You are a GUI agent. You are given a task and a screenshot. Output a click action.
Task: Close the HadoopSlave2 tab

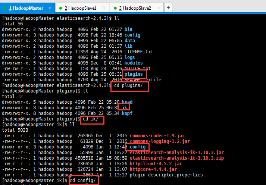coord(159,8)
